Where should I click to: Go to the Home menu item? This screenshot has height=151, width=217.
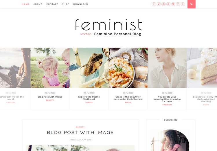click(x=25, y=4)
